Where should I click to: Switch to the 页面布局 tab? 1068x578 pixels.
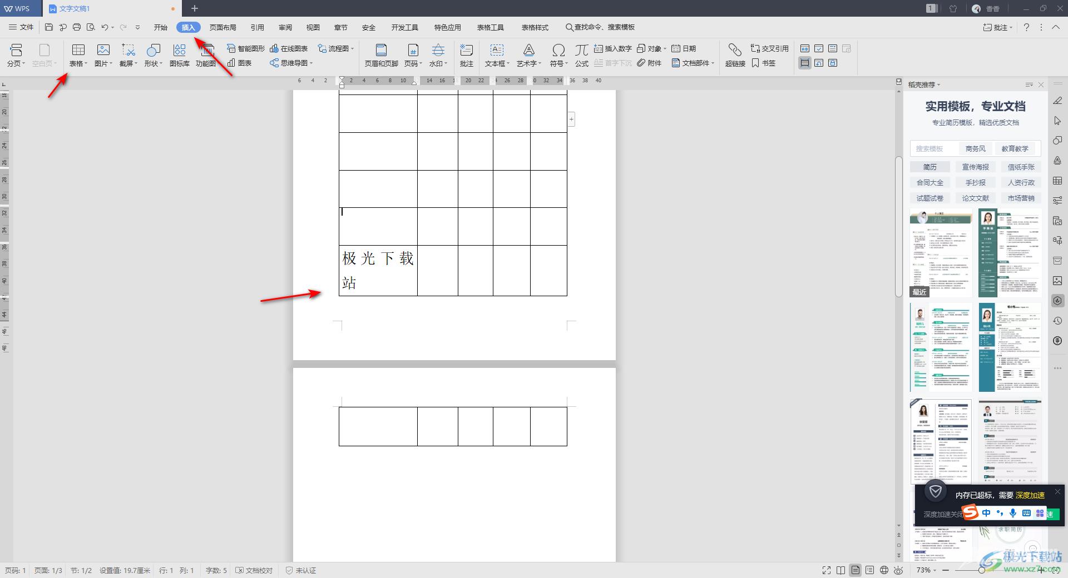(222, 27)
